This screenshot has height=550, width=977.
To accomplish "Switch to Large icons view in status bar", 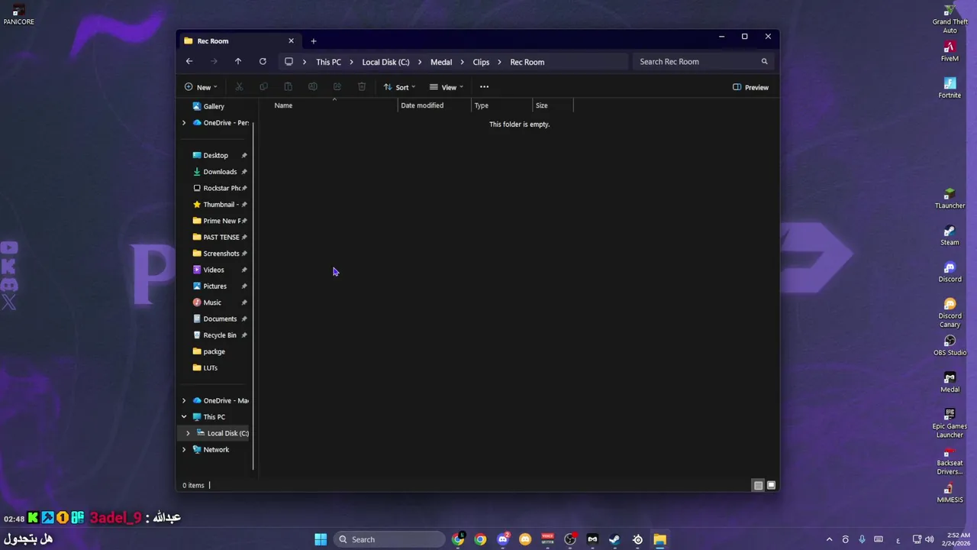I will point(771,485).
